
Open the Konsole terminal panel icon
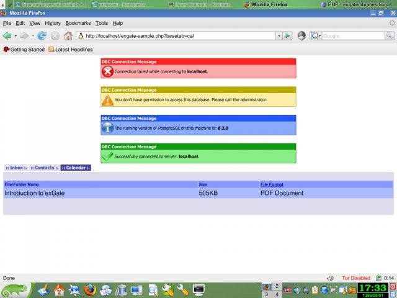[x=198, y=291]
